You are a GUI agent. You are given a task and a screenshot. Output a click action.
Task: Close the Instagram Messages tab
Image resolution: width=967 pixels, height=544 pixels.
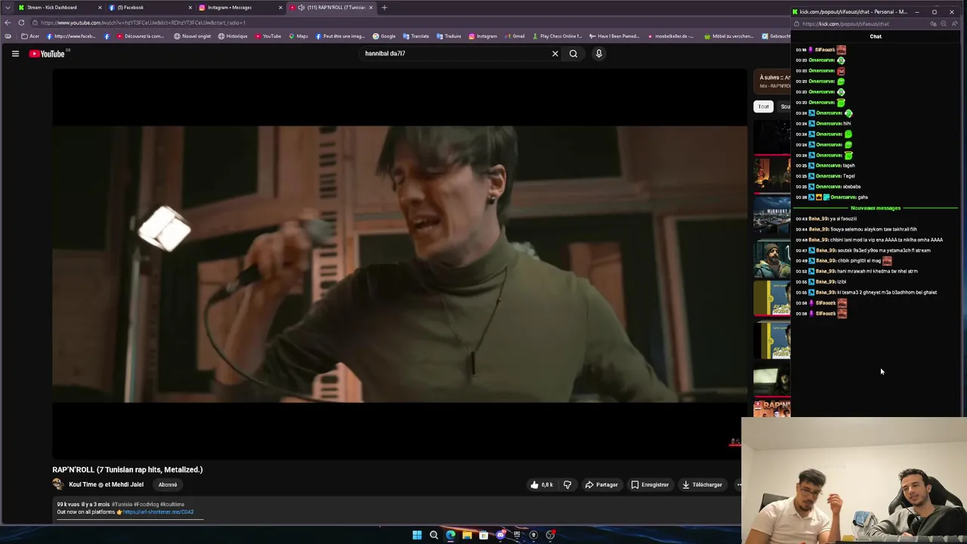(281, 8)
